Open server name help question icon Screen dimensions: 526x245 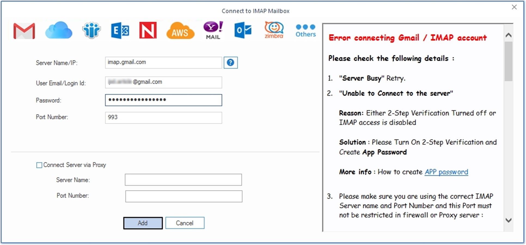(231, 63)
